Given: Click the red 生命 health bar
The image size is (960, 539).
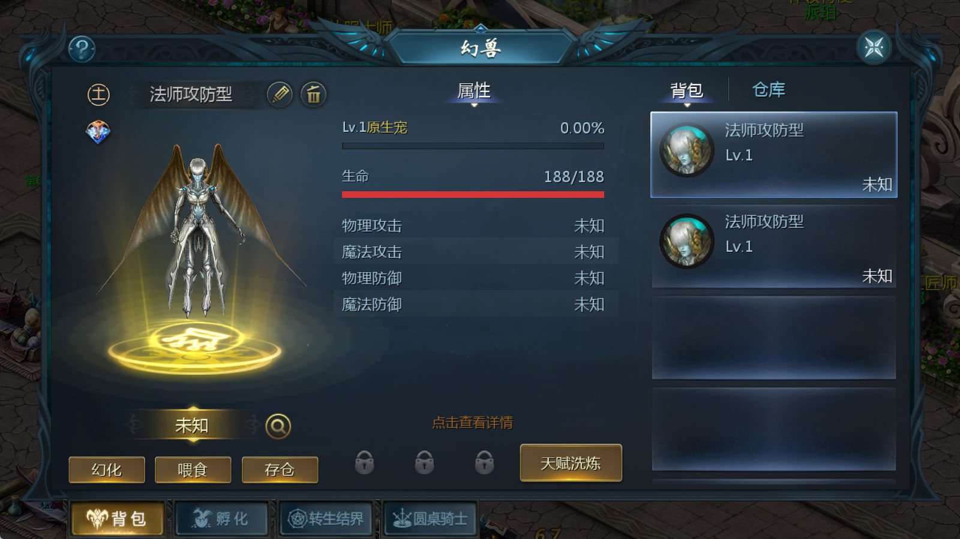Looking at the screenshot, I should [x=473, y=194].
